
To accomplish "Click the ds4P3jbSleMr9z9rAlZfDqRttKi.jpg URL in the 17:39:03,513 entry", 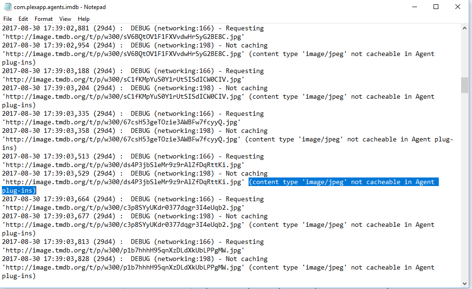I will 123,165.
